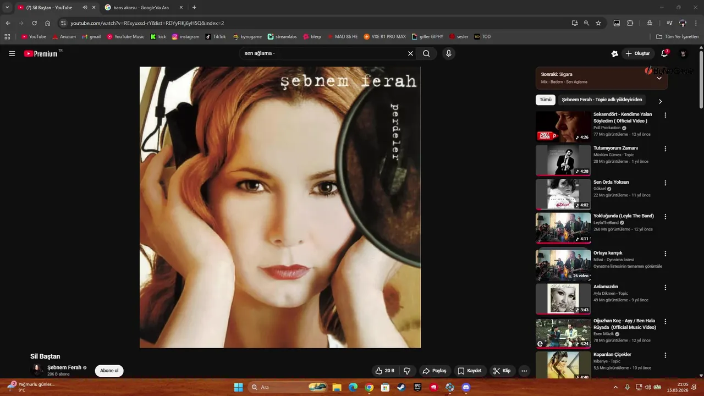Screen dimensions: 704x396
Task: Open the Şebnem Ferah channel name link
Action: [64, 367]
